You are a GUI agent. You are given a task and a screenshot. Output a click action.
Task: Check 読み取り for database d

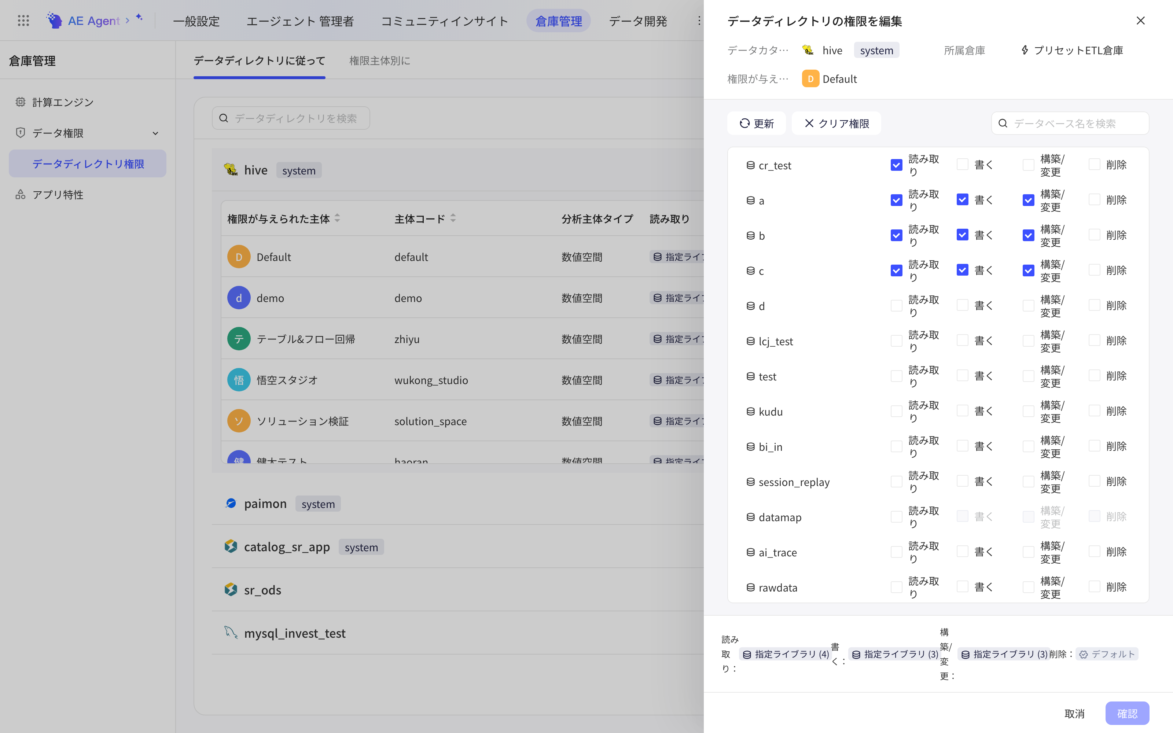pyautogui.click(x=896, y=305)
